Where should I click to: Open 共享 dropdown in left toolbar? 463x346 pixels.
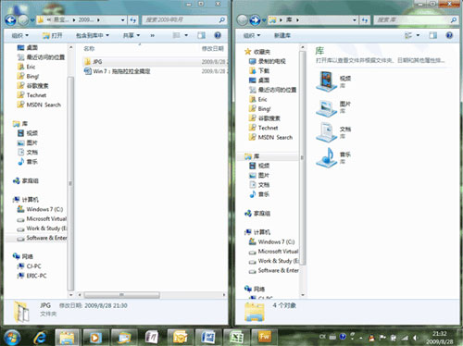click(x=131, y=36)
